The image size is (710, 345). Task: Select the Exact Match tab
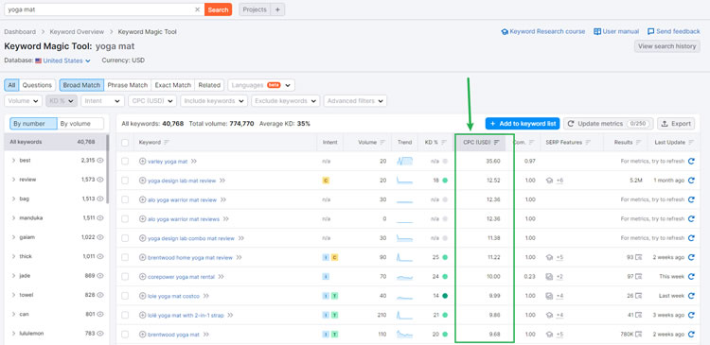pyautogui.click(x=173, y=85)
